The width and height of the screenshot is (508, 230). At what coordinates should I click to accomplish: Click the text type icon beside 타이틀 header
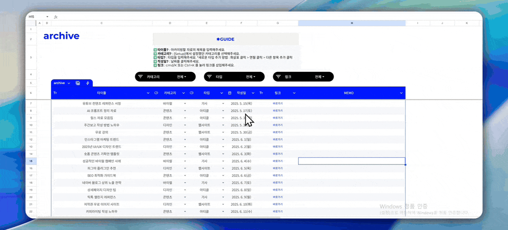coord(55,93)
